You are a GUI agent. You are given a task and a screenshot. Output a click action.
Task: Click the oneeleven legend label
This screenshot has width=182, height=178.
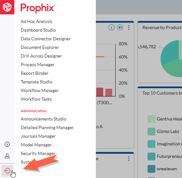[x=167, y=169]
